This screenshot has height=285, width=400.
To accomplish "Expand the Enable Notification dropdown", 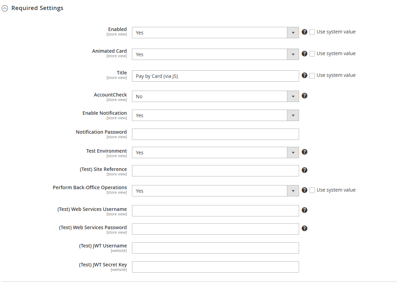I will (215, 115).
